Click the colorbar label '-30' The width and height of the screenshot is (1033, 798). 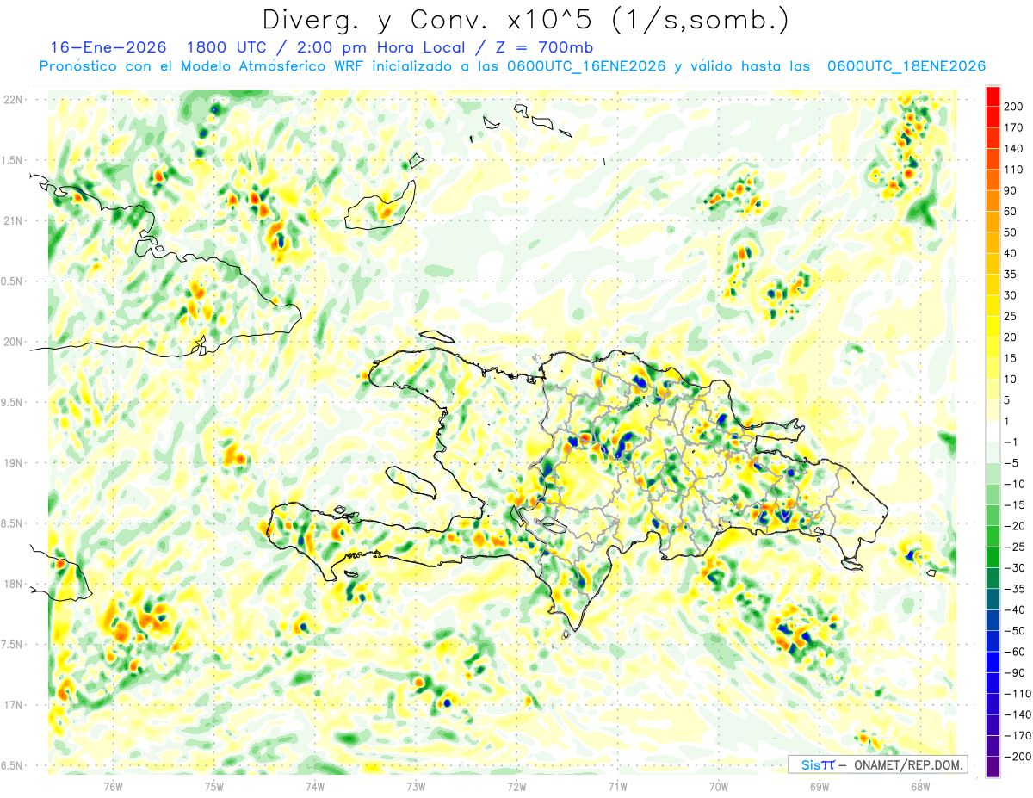click(x=1014, y=568)
